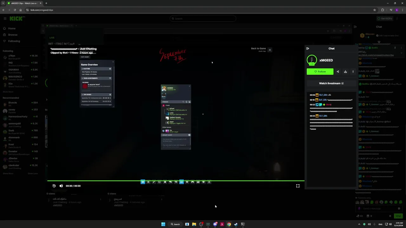Select the 00:25 SLF_Q8 chat message
This screenshot has height=228, width=406.
coord(331,122)
